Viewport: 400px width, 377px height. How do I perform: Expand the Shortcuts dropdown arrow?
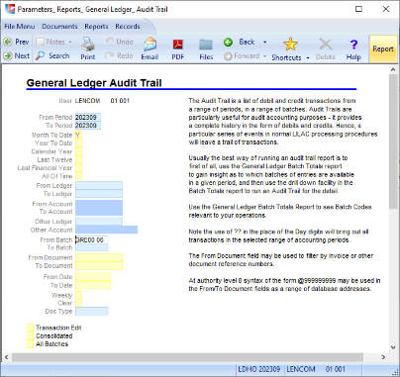[308, 57]
